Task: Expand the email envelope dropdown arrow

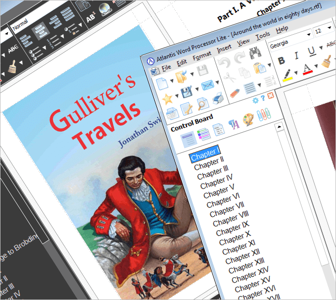Action: tap(217, 82)
